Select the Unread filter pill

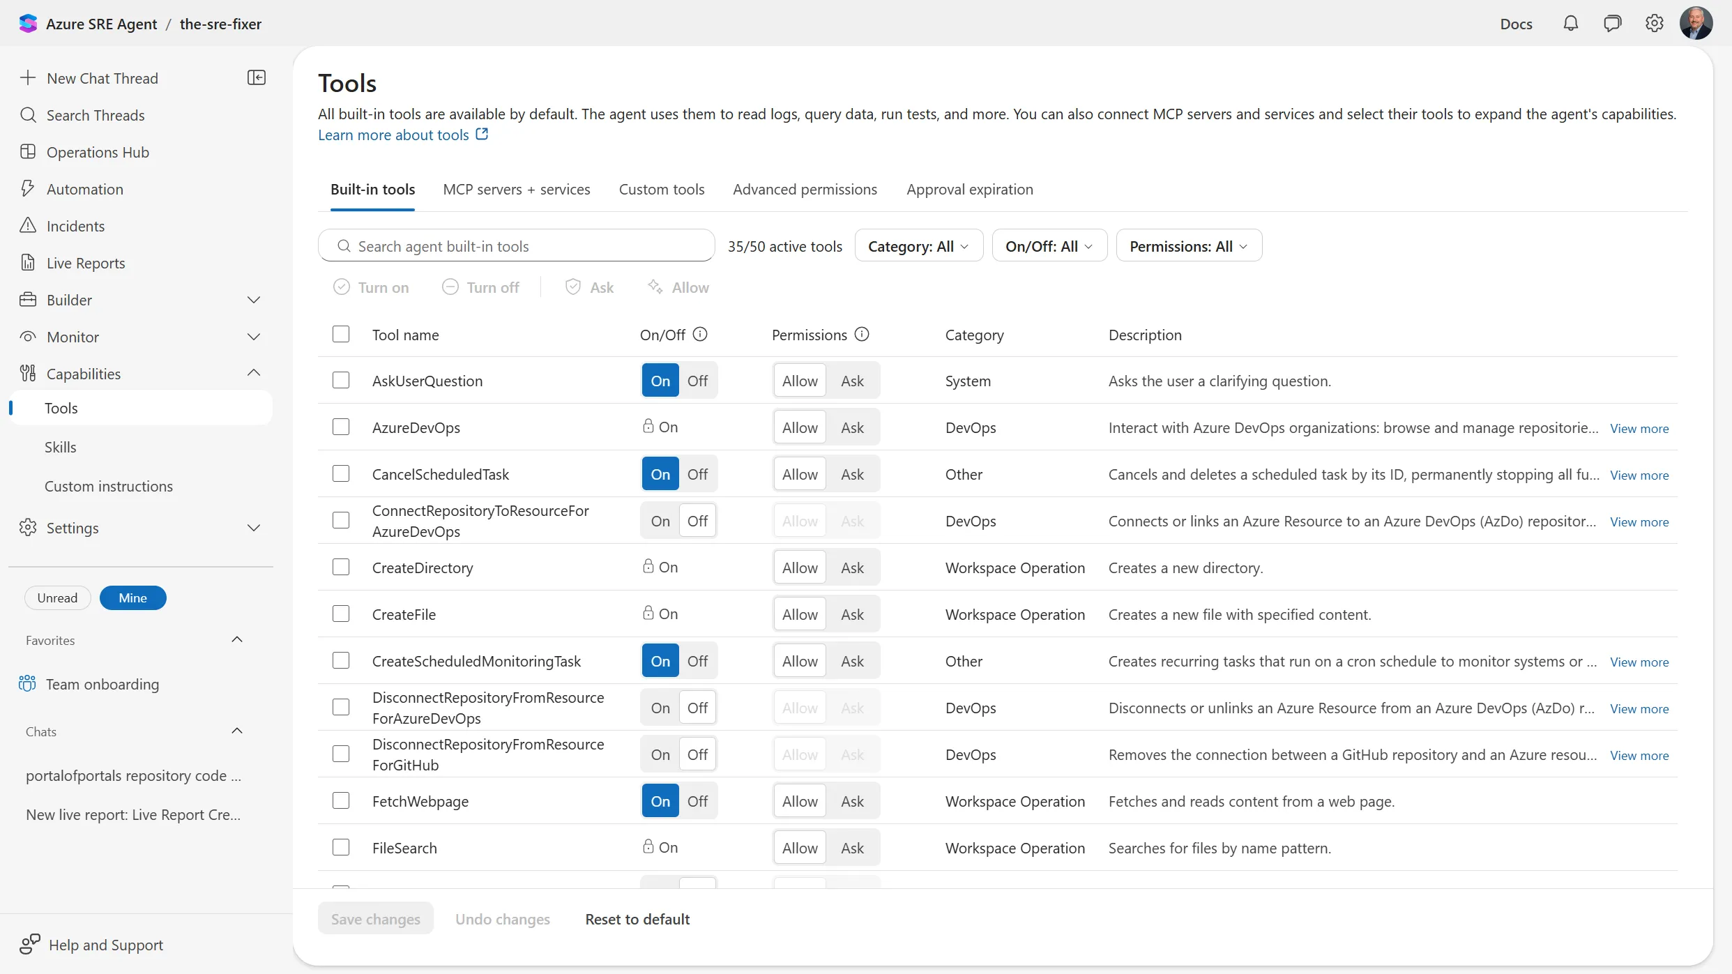pos(57,598)
